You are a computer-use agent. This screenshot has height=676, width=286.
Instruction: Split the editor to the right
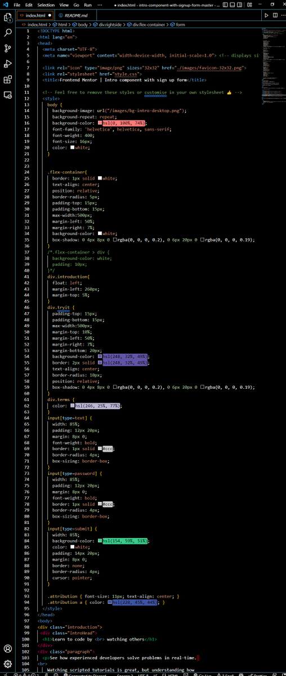[274, 15]
